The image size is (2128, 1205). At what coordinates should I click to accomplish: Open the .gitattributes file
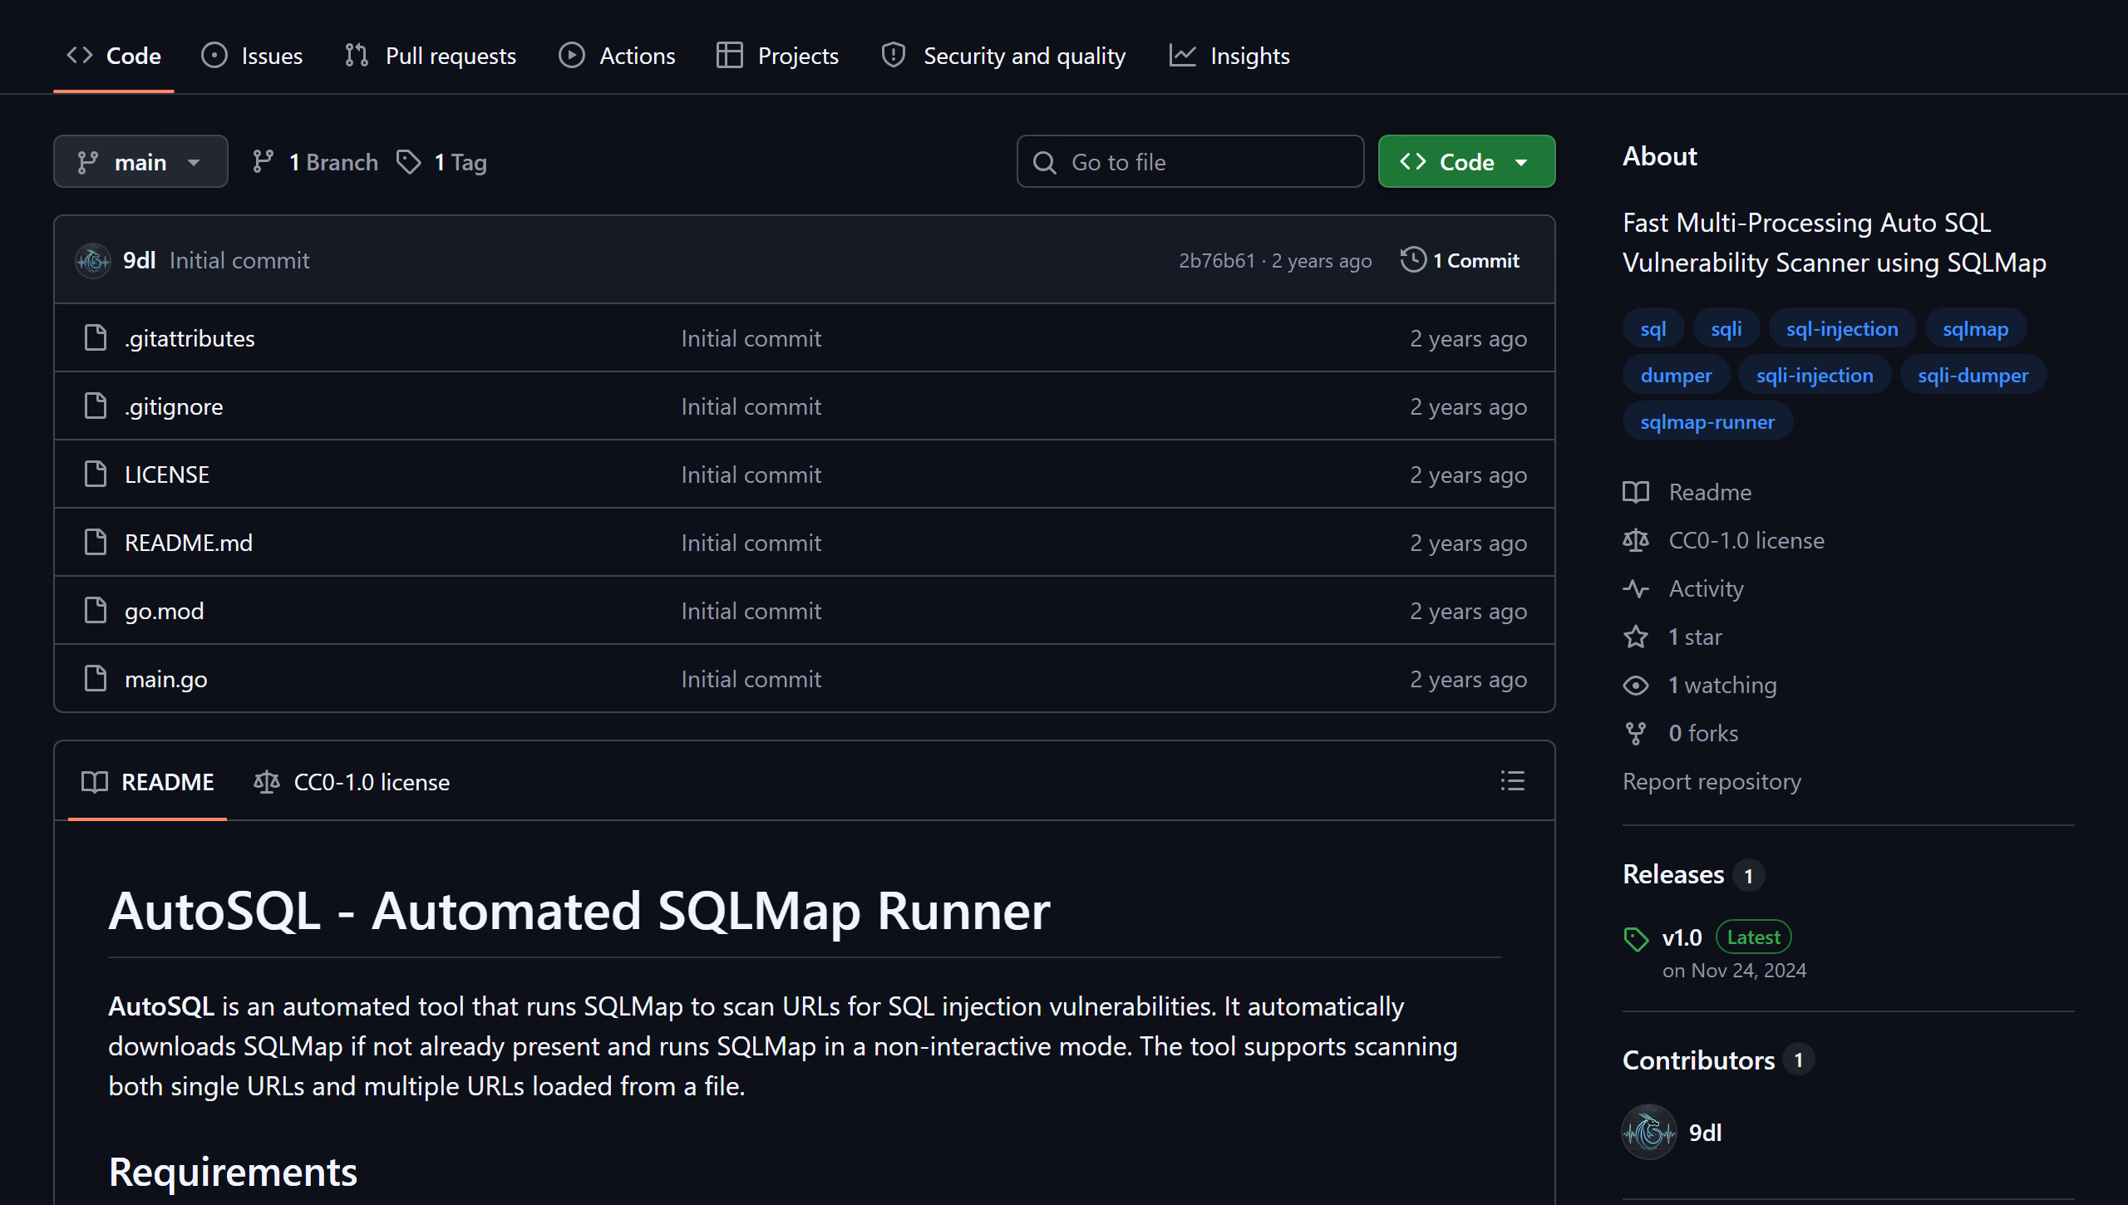click(190, 339)
